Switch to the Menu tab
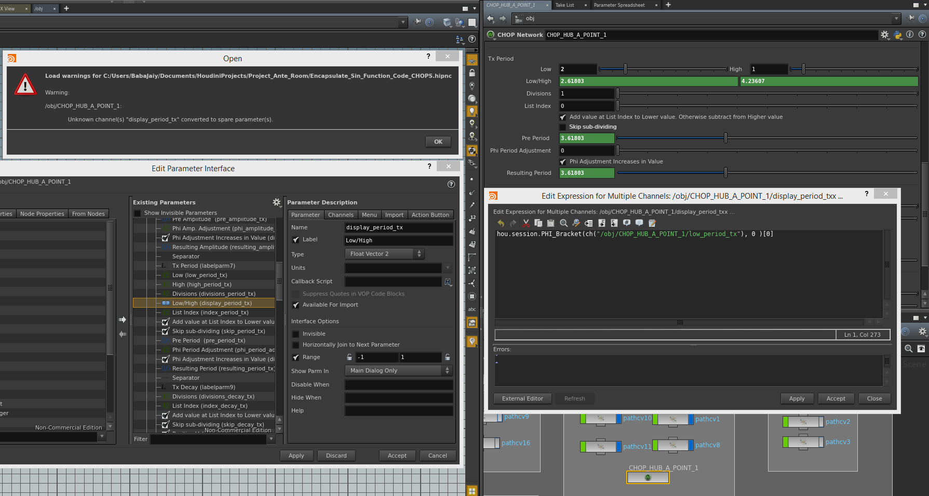This screenshot has height=496, width=929. click(x=369, y=215)
